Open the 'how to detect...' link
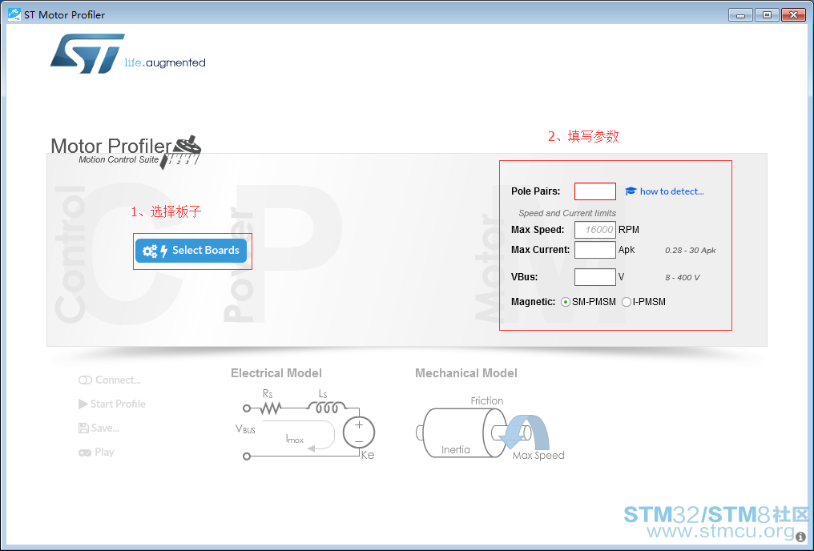814x551 pixels. click(x=671, y=191)
